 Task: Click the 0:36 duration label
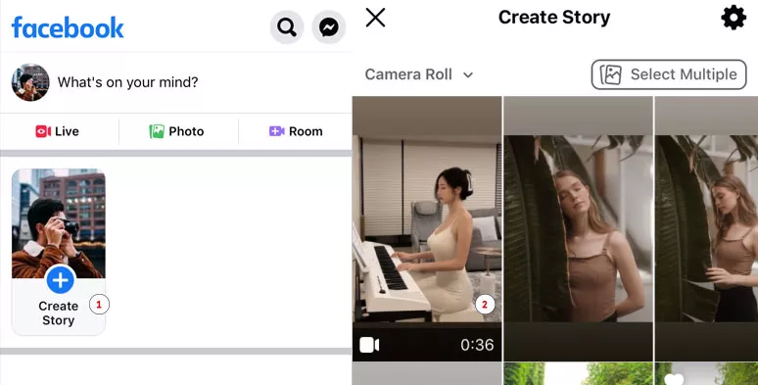477,345
